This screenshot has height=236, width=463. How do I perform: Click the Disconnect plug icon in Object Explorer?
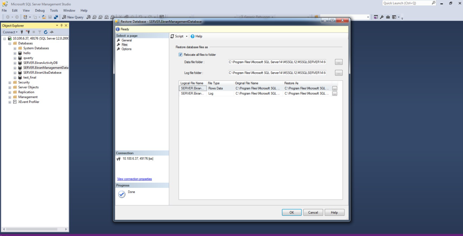point(28,32)
